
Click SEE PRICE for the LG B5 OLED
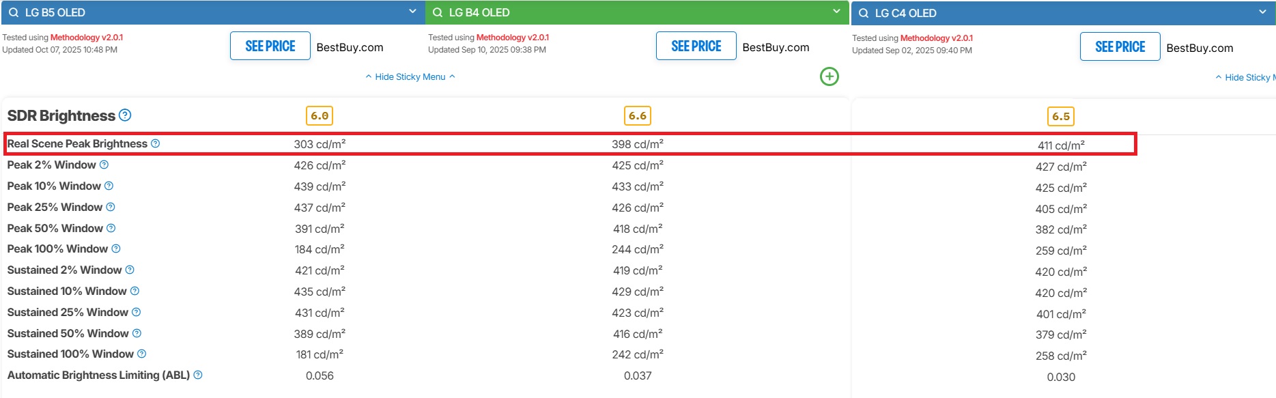(x=270, y=46)
